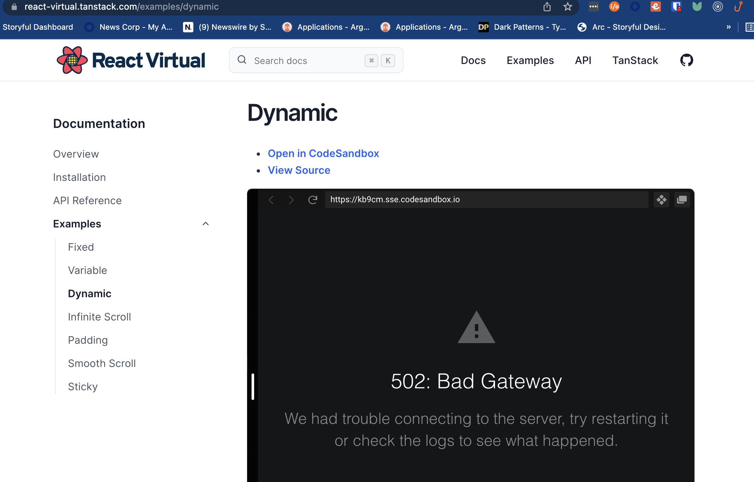Open the Grammarly extension icon
The height and width of the screenshot is (482, 754).
(x=697, y=6)
